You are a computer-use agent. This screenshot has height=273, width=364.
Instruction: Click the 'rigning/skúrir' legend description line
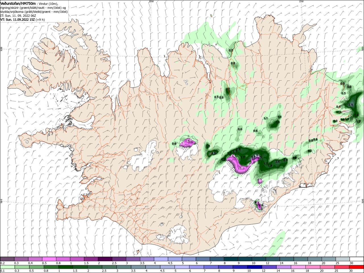pyautogui.click(x=33, y=8)
